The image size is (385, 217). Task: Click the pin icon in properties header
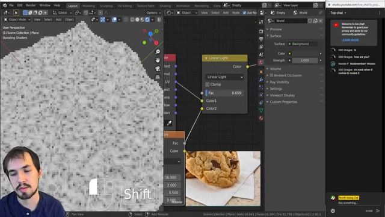click(x=321, y=13)
